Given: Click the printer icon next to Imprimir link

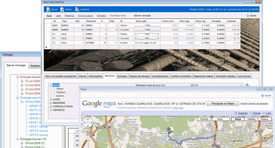Looking at the screenshot, I should coord(236,113).
